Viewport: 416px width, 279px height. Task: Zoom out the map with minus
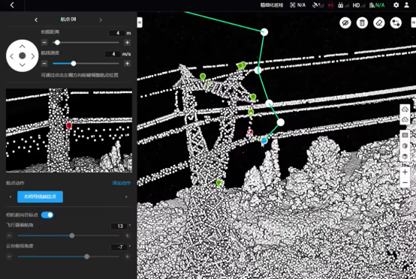(x=405, y=183)
